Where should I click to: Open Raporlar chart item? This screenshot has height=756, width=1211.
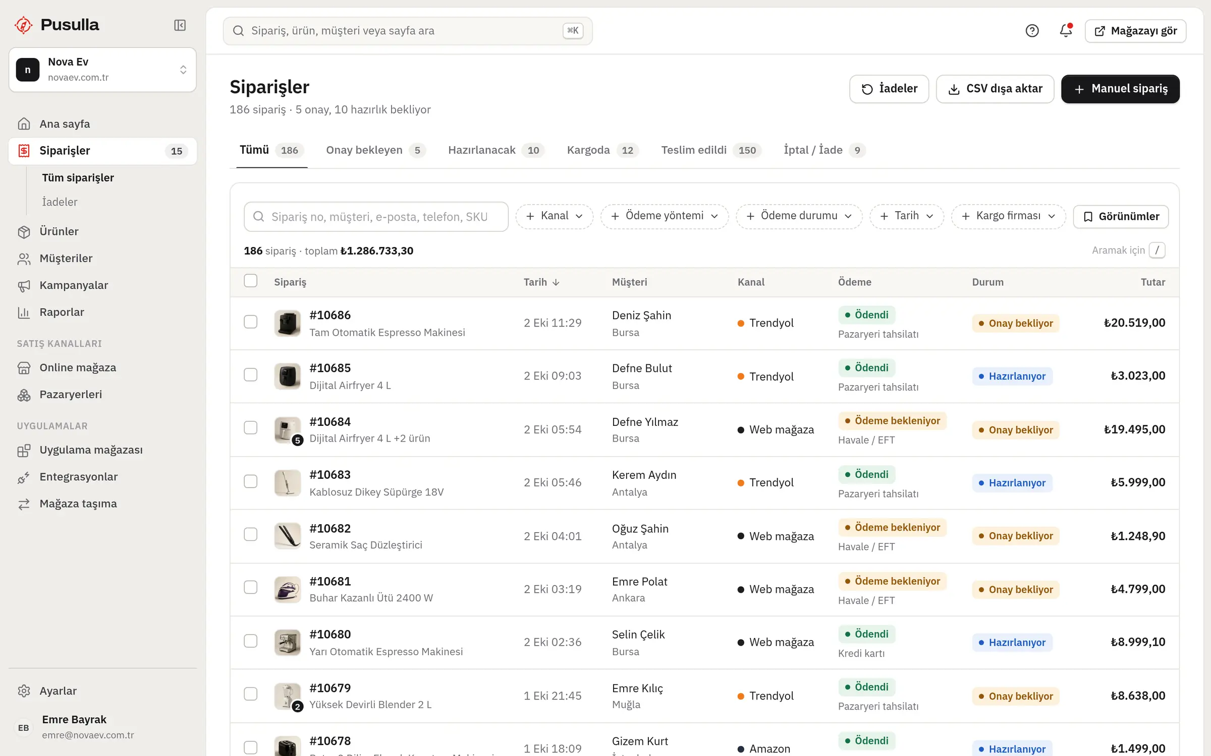click(x=102, y=312)
